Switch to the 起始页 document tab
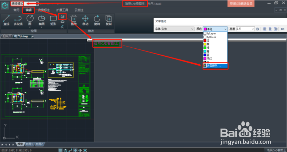The image size is (287, 152). 7,36
